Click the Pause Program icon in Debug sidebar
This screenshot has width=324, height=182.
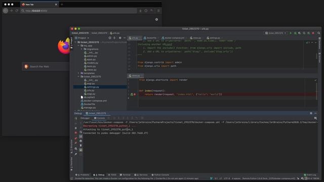click(x=76, y=128)
